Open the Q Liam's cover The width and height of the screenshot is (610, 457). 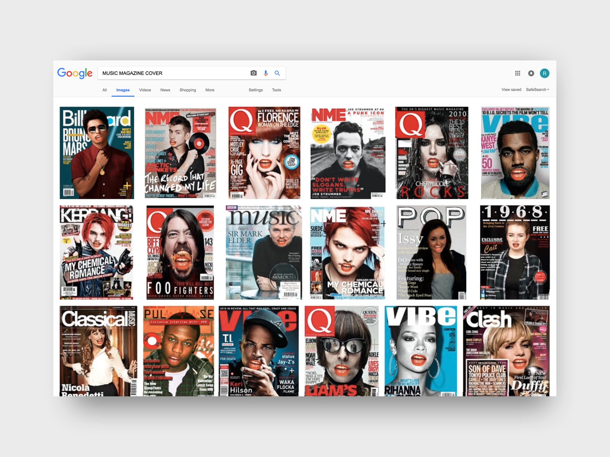[342, 351]
